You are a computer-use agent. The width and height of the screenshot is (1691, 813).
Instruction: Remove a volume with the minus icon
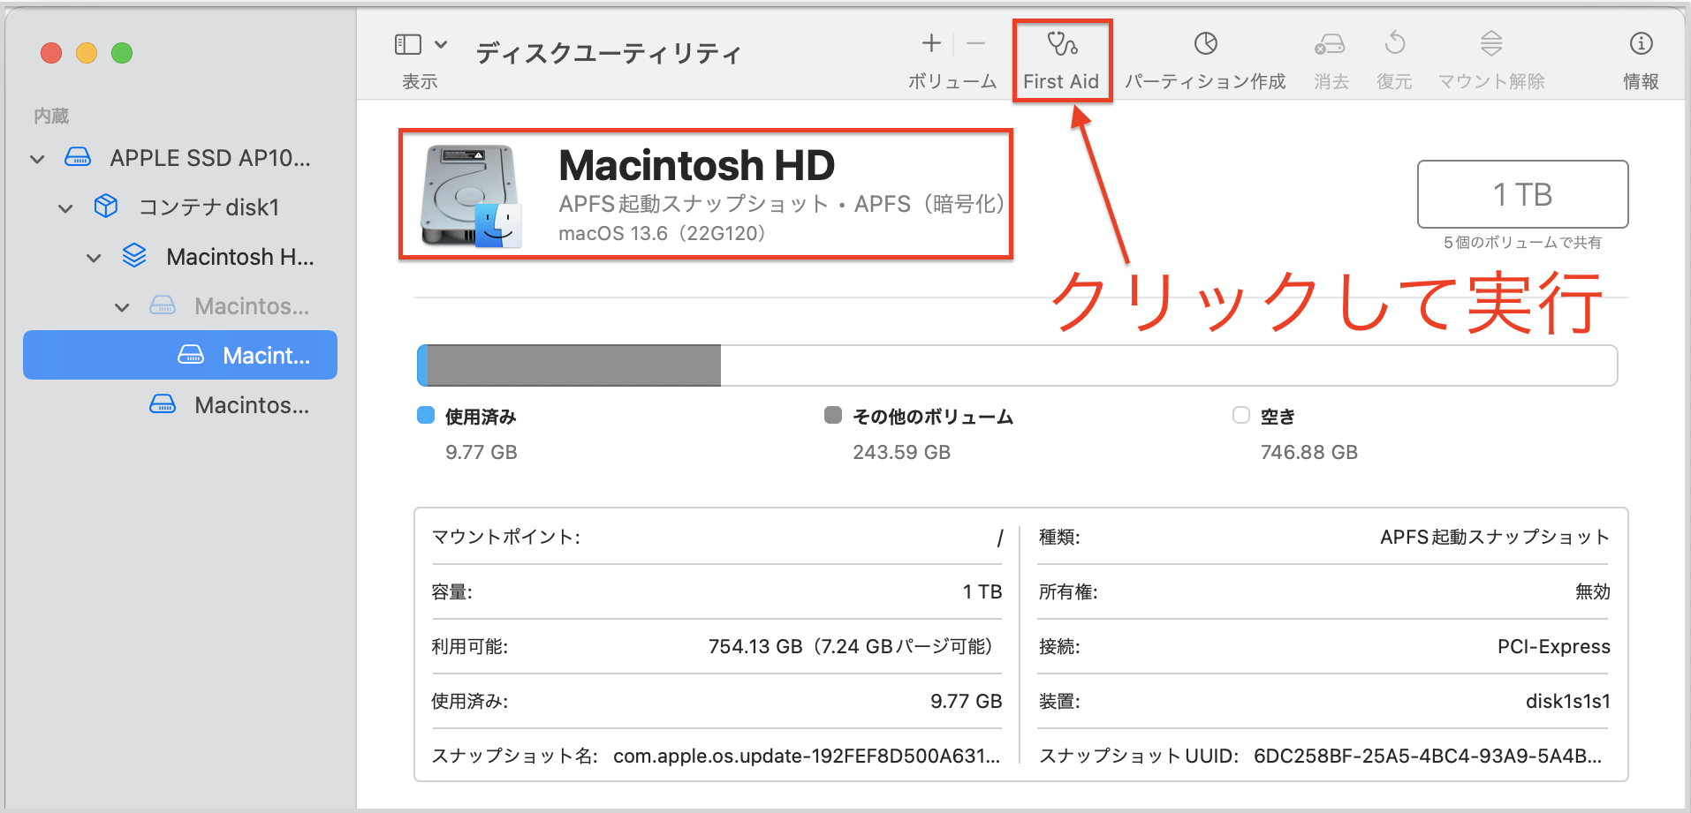click(x=975, y=43)
